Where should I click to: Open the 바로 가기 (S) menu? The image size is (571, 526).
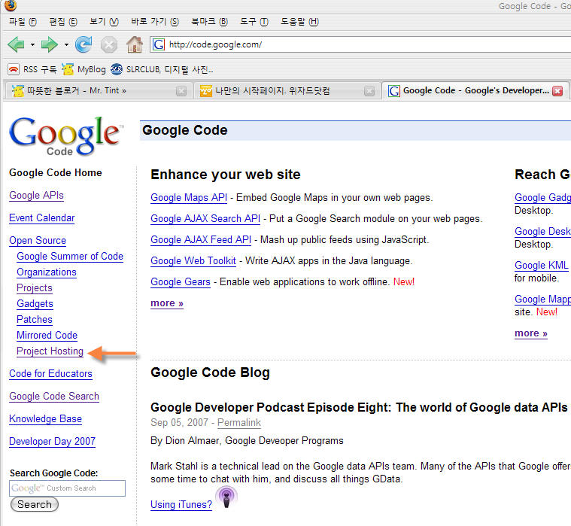pyautogui.click(x=155, y=22)
